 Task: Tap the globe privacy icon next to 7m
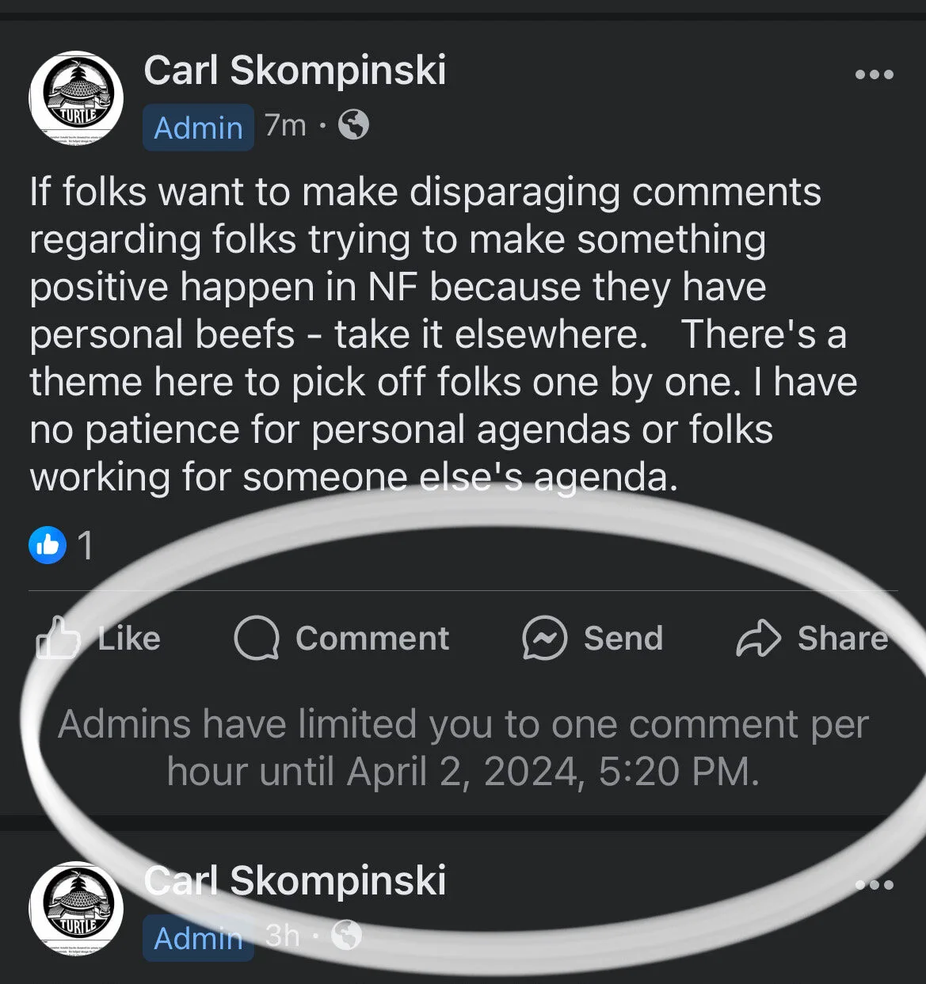[x=353, y=125]
